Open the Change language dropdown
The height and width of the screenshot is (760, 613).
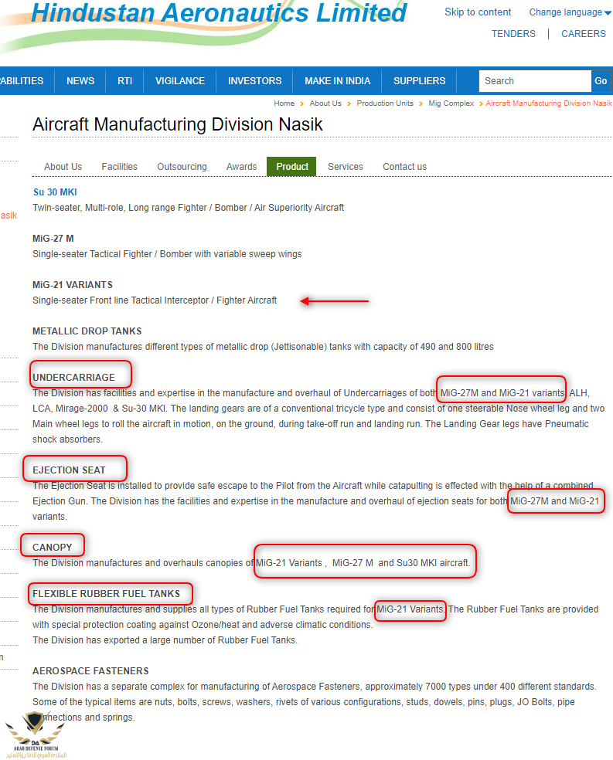570,12
